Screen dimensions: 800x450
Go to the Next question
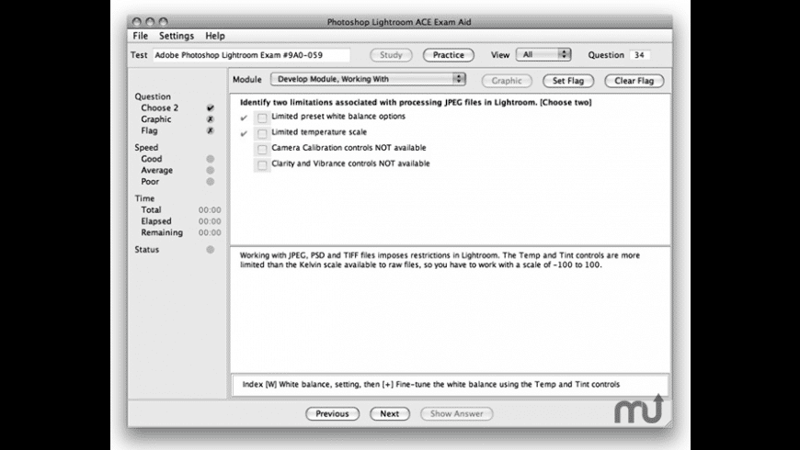pos(390,414)
